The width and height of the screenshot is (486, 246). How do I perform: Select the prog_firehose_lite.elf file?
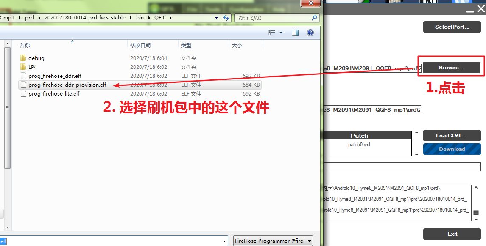54,93
